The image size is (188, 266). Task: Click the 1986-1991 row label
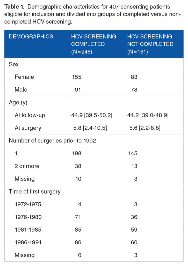(x=28, y=242)
